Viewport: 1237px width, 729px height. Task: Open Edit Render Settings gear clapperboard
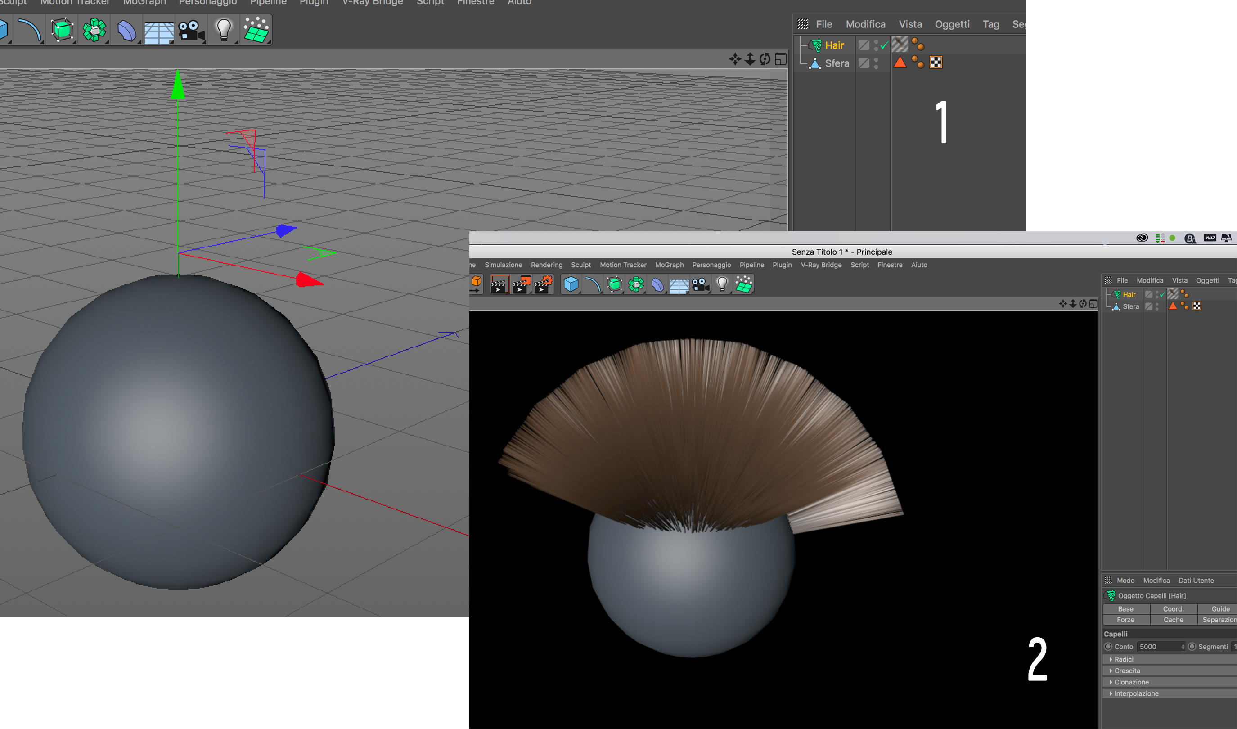pyautogui.click(x=543, y=284)
